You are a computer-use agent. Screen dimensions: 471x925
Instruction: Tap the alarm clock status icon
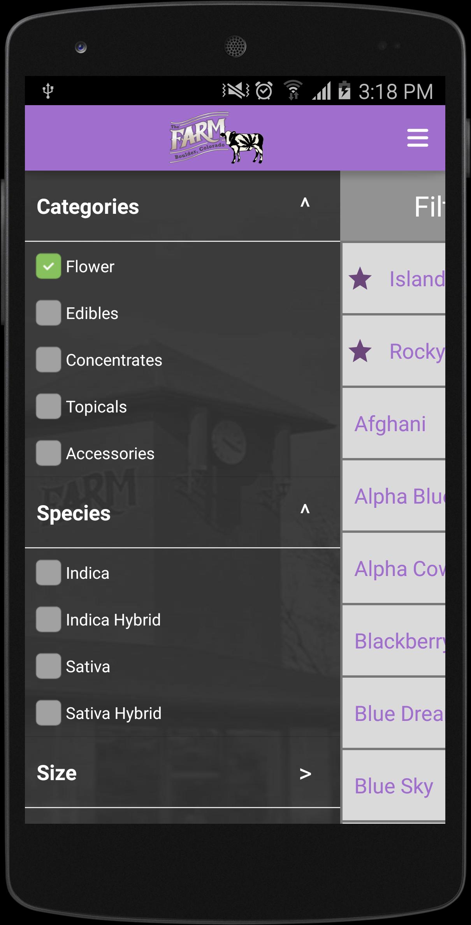[264, 91]
